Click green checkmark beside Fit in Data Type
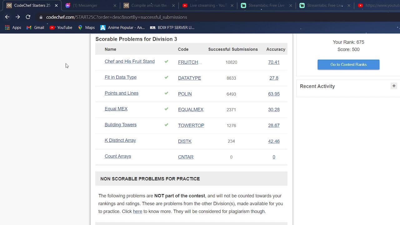 (166, 77)
